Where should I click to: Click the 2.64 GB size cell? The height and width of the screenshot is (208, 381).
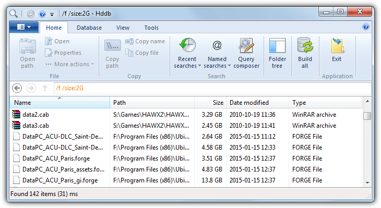tap(212, 137)
